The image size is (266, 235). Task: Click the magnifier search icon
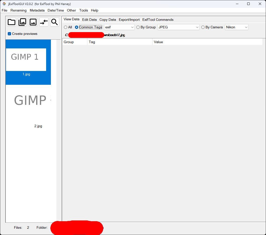click(x=54, y=22)
